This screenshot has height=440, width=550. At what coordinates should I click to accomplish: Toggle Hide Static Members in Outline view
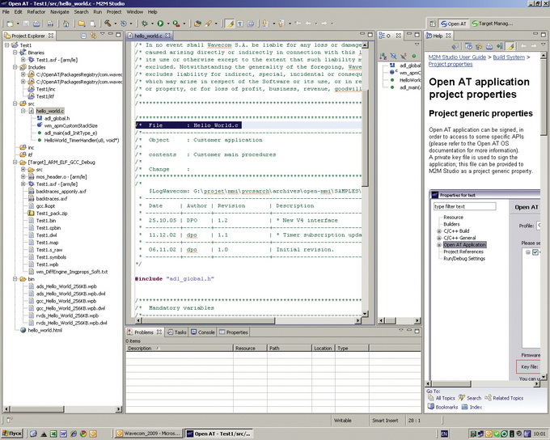coord(404,56)
